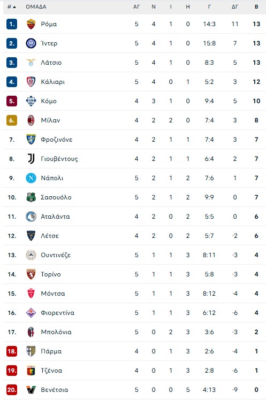Open the Νάπολι N badge
The height and width of the screenshot is (401, 266).
pos(31,178)
